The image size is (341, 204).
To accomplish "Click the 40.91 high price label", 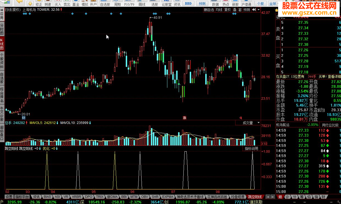I will 157,18.
